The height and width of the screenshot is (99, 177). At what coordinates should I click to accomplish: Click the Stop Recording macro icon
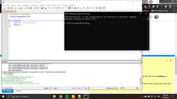(x=91, y=8)
